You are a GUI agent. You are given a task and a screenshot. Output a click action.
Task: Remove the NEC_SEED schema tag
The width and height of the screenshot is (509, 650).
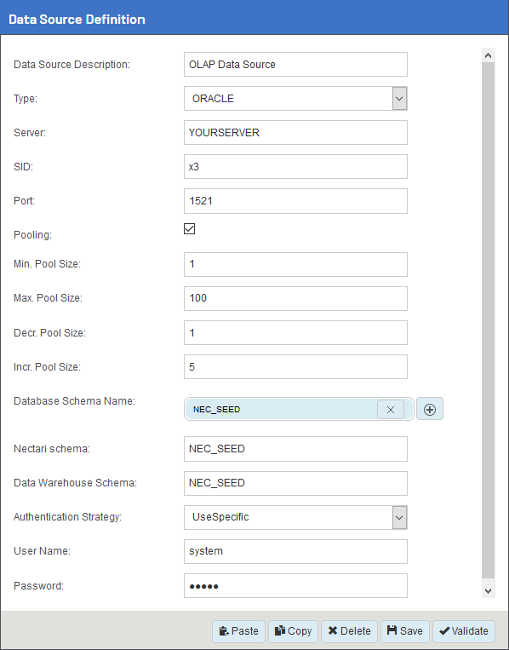click(x=390, y=410)
